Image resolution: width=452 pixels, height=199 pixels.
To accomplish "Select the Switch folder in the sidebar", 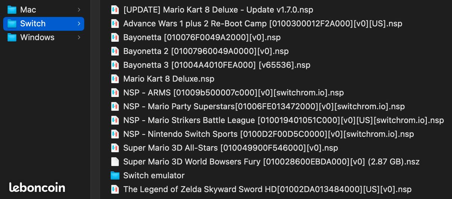I will pos(44,24).
